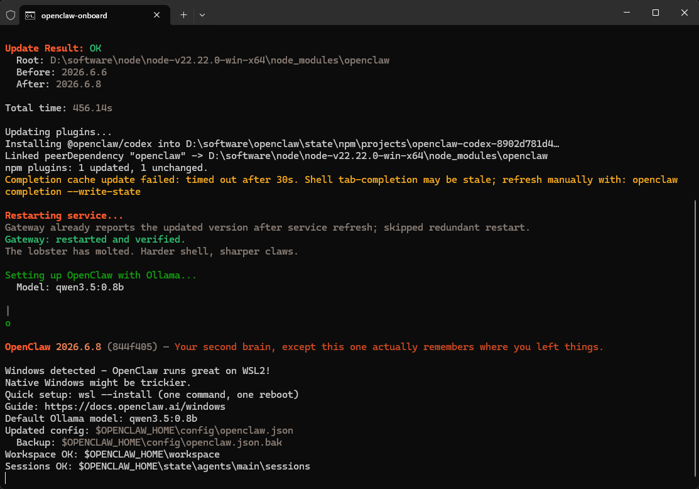Click the commit hash (844f405)
This screenshot has width=699, height=489.
coord(133,347)
